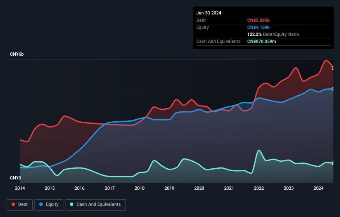
Task: Click the 2024 x-axis label
Action: 318,188
